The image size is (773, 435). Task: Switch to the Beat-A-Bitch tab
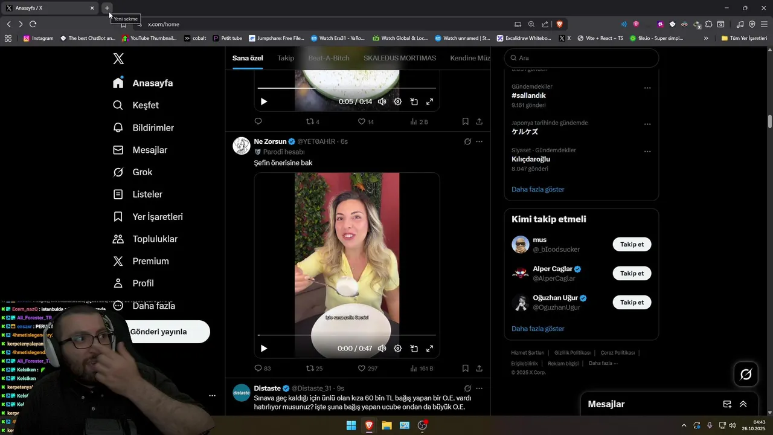329,58
